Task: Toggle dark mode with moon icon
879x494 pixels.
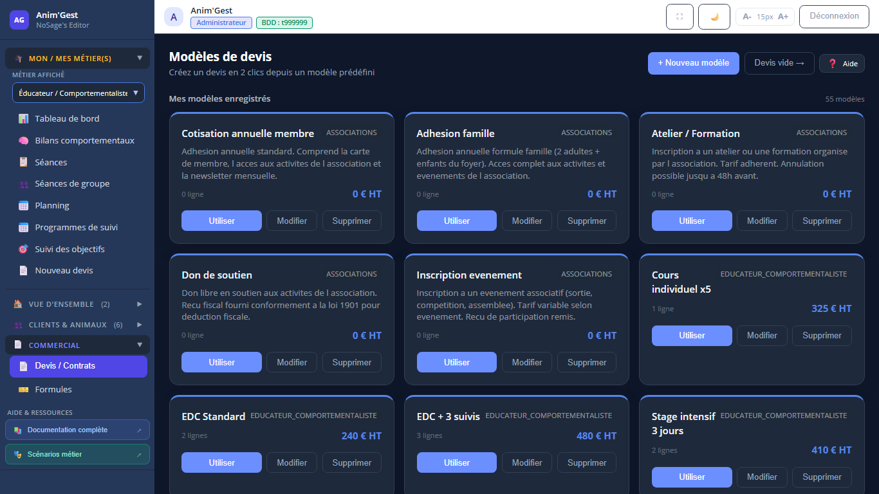Action: coord(714,17)
